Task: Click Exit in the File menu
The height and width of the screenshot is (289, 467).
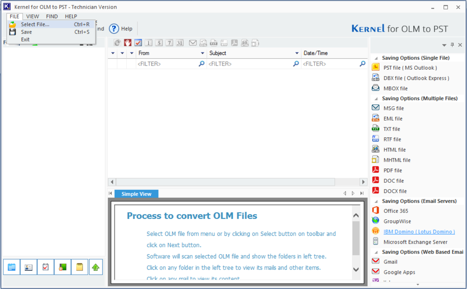Action: pyautogui.click(x=51, y=40)
